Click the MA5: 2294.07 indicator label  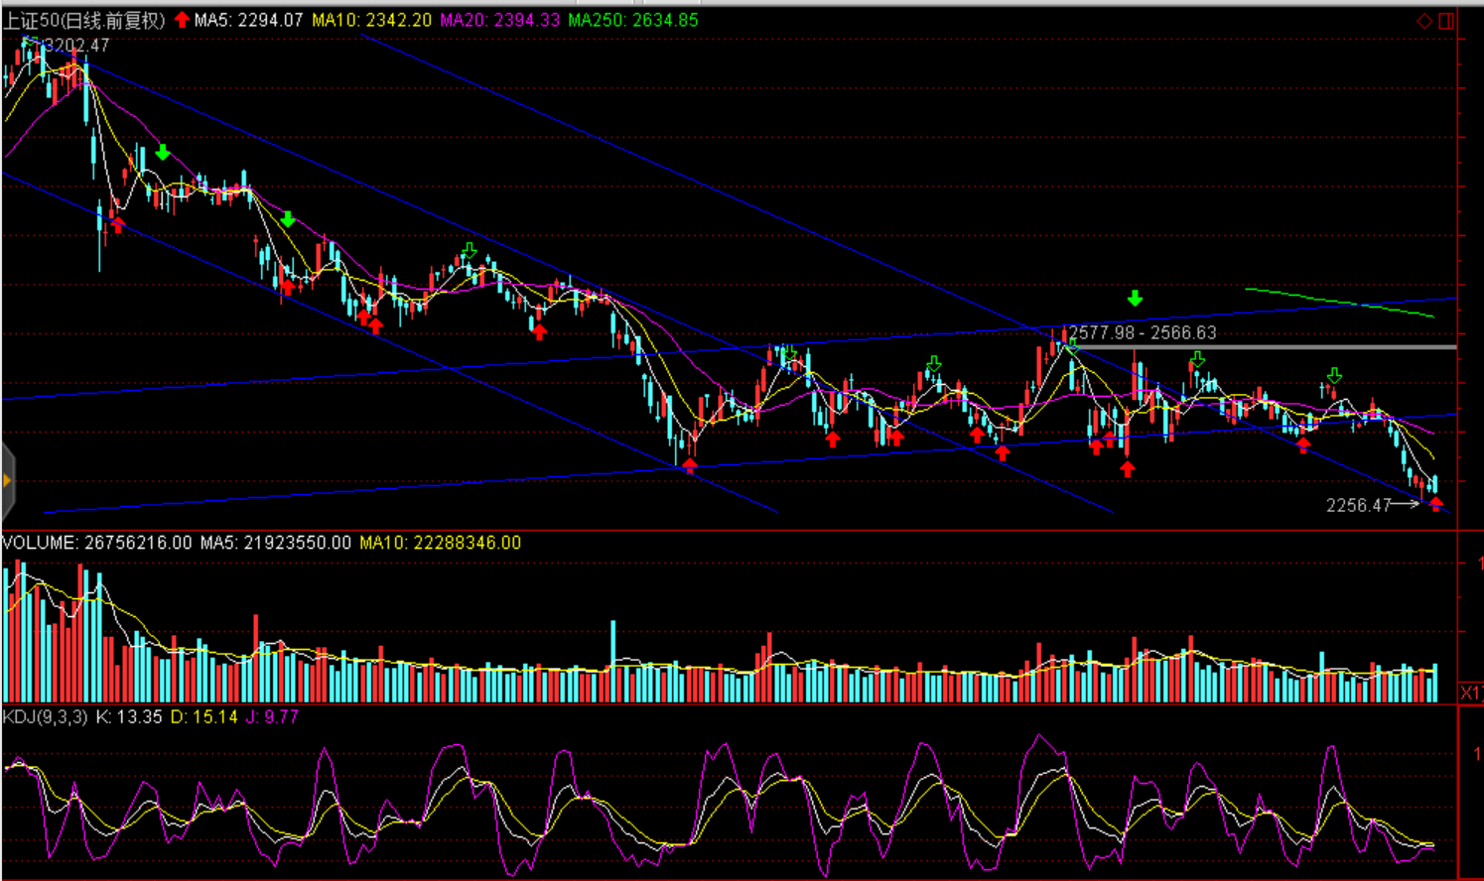click(x=248, y=20)
